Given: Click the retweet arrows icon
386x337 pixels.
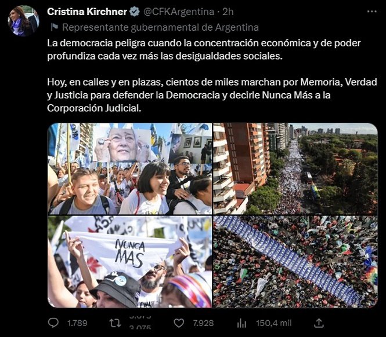Looking at the screenshot, I should click(115, 323).
